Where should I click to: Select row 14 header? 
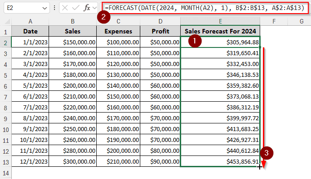(5, 173)
